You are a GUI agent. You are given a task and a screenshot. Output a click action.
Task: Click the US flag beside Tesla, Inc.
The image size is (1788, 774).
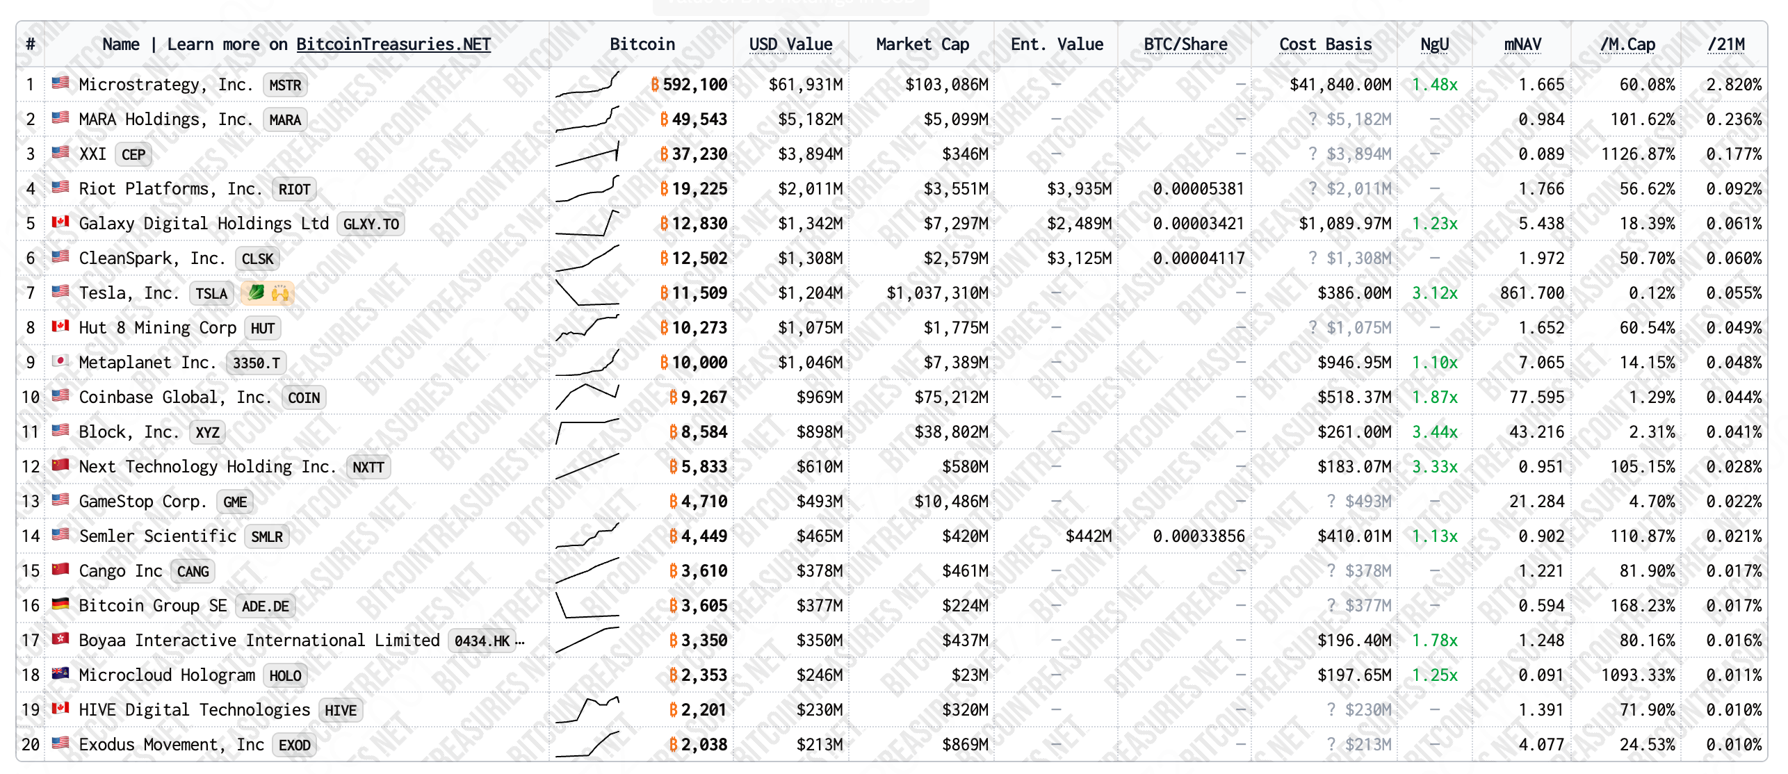point(60,292)
